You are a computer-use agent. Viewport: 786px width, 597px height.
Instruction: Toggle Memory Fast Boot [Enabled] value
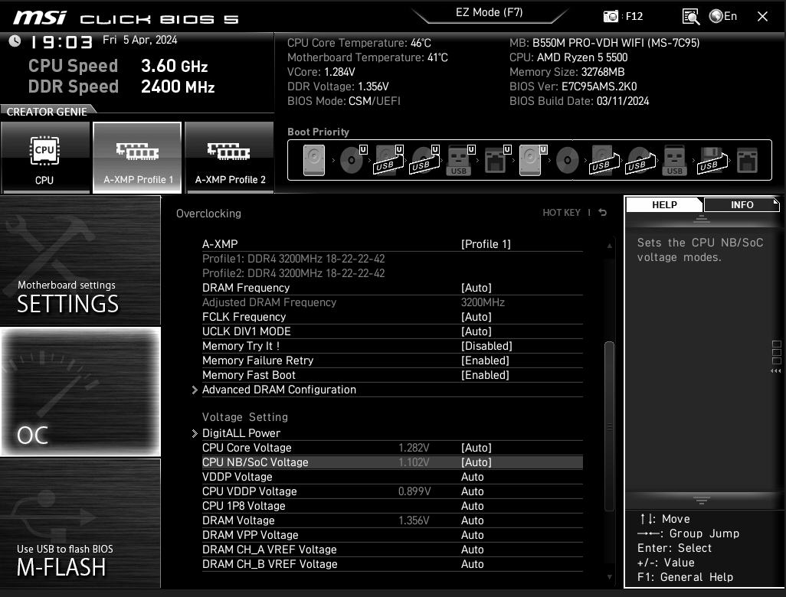point(485,375)
